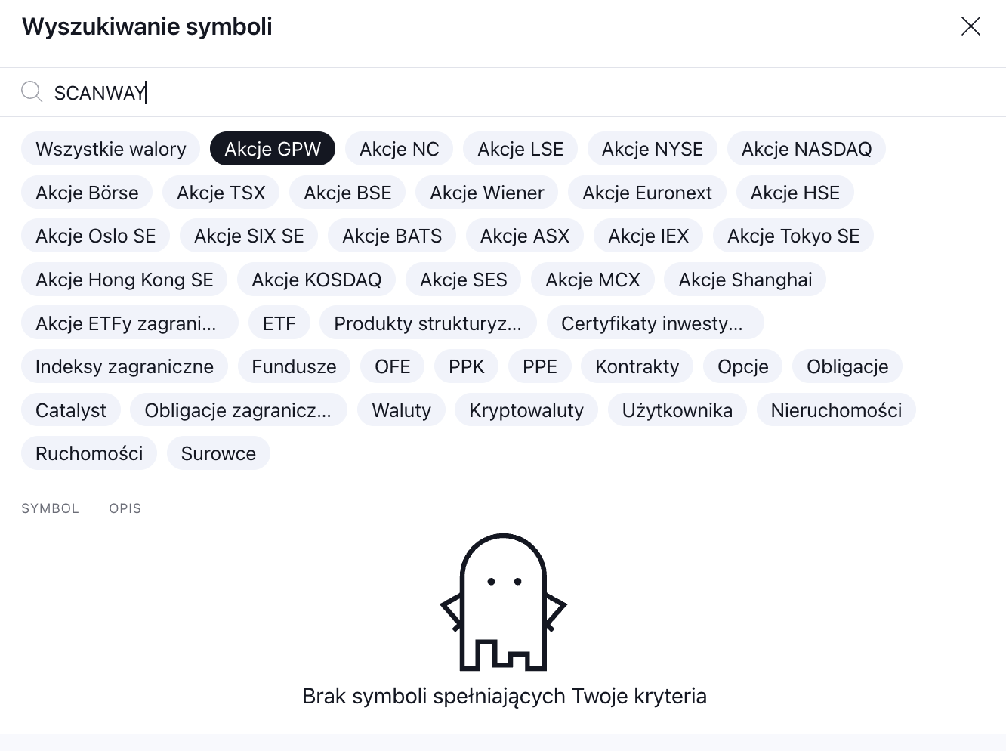Select the Waluty filter chip
The image size is (1006, 751).
[401, 410]
